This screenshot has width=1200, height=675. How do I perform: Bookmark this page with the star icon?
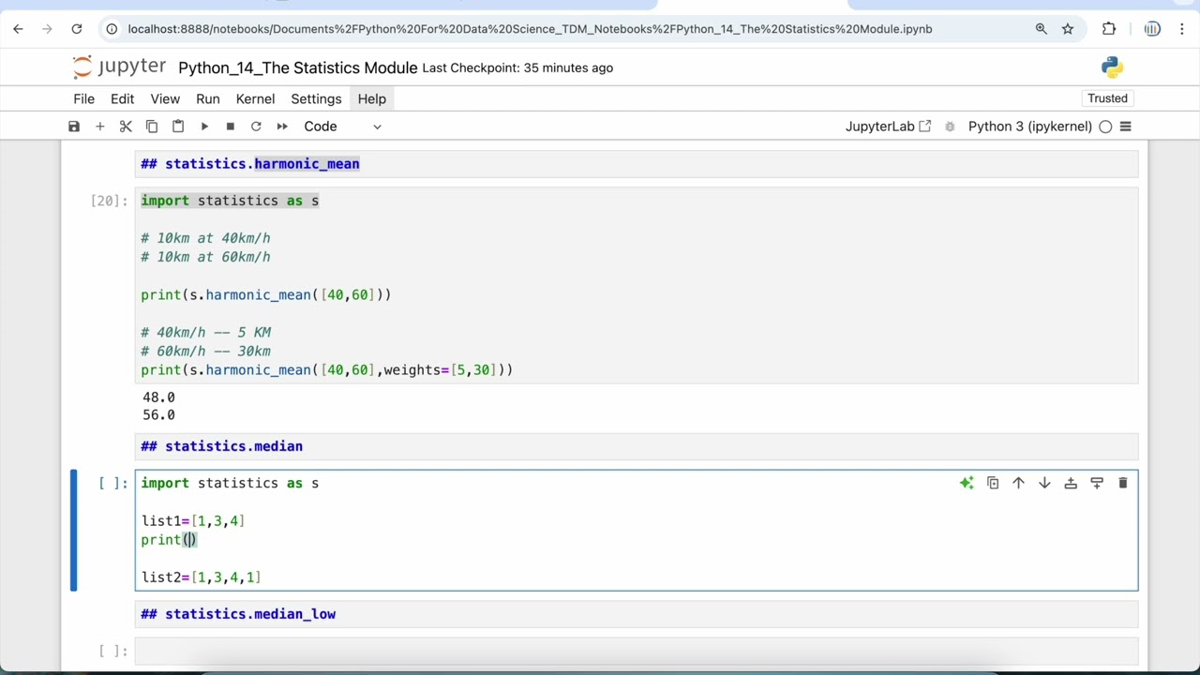coord(1068,29)
